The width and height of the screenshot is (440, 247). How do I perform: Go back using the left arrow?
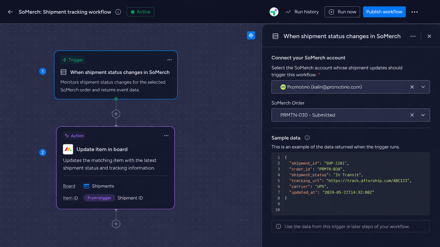(10, 12)
